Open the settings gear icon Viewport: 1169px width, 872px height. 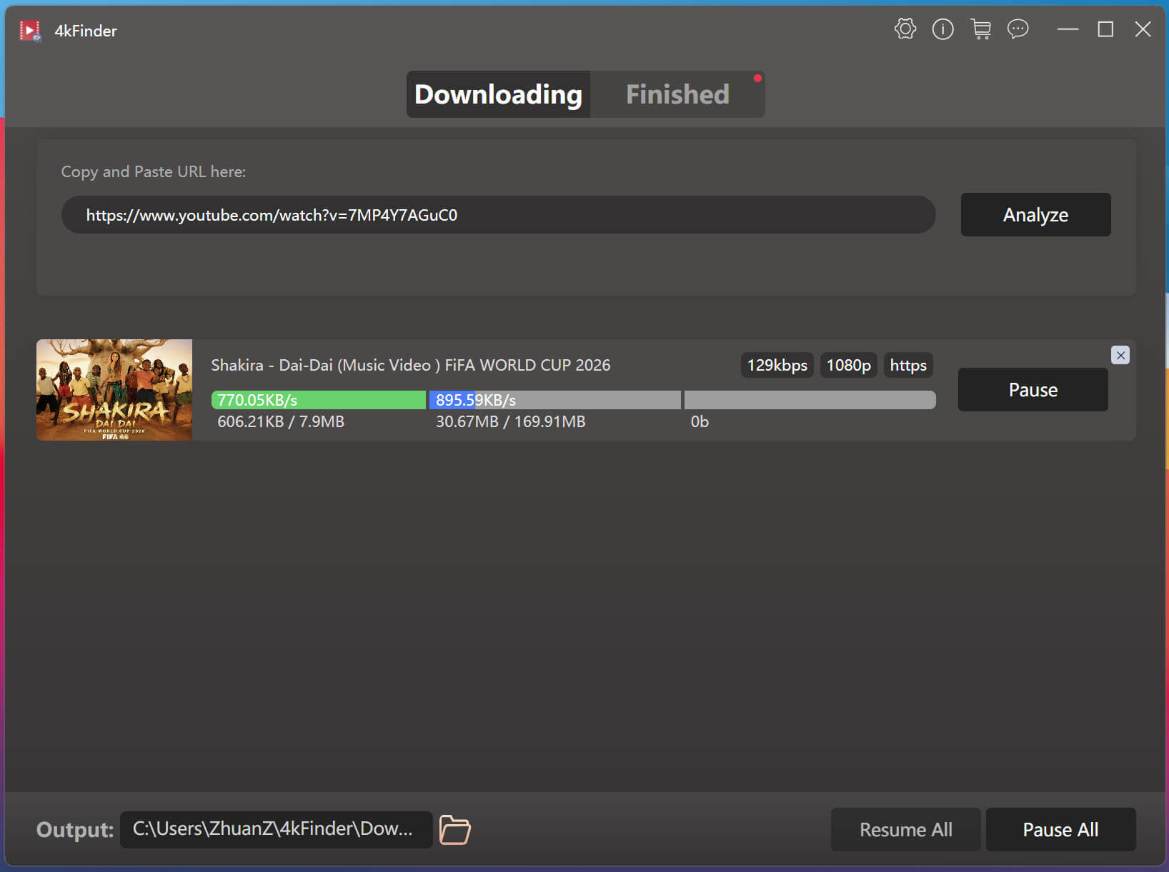coord(905,29)
